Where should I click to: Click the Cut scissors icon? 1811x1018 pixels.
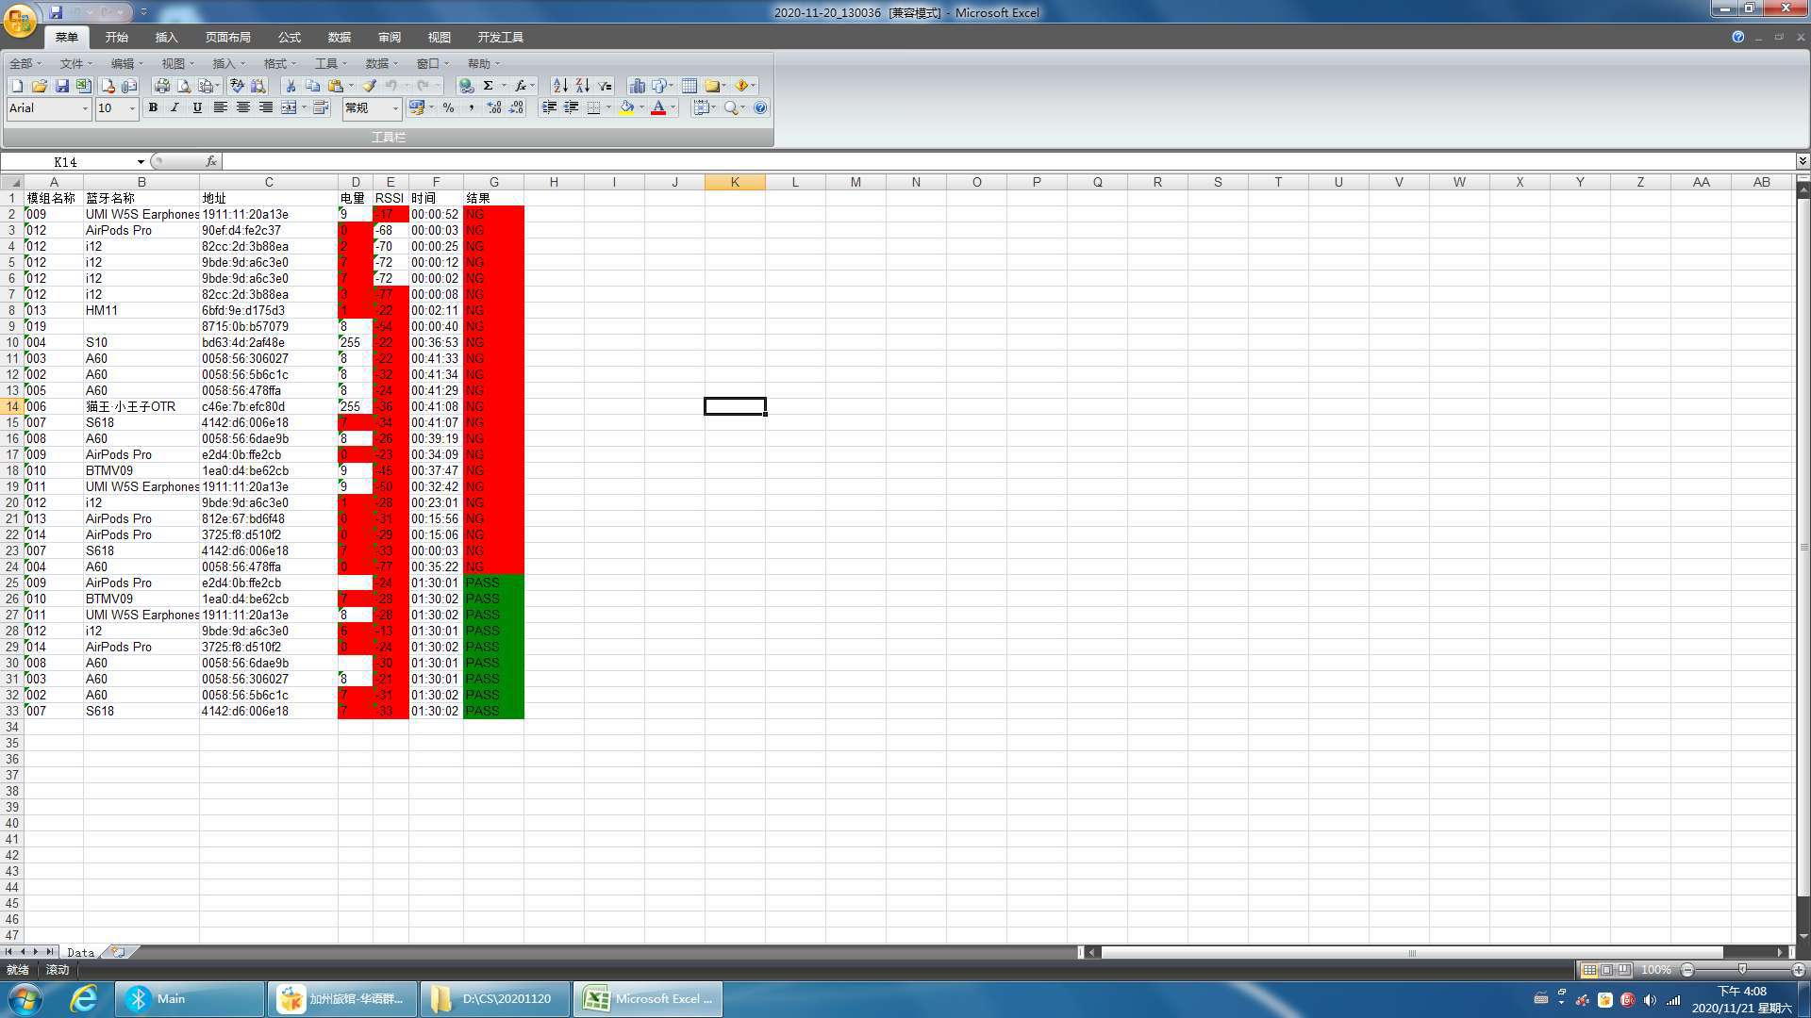pos(291,86)
